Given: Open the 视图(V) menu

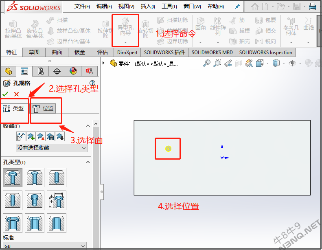Looking at the screenshot, I should point(126,7).
